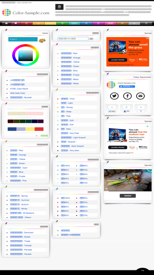Open the heart favorites tab in navigation bar
This screenshot has width=154, height=275.
click(16, 23)
